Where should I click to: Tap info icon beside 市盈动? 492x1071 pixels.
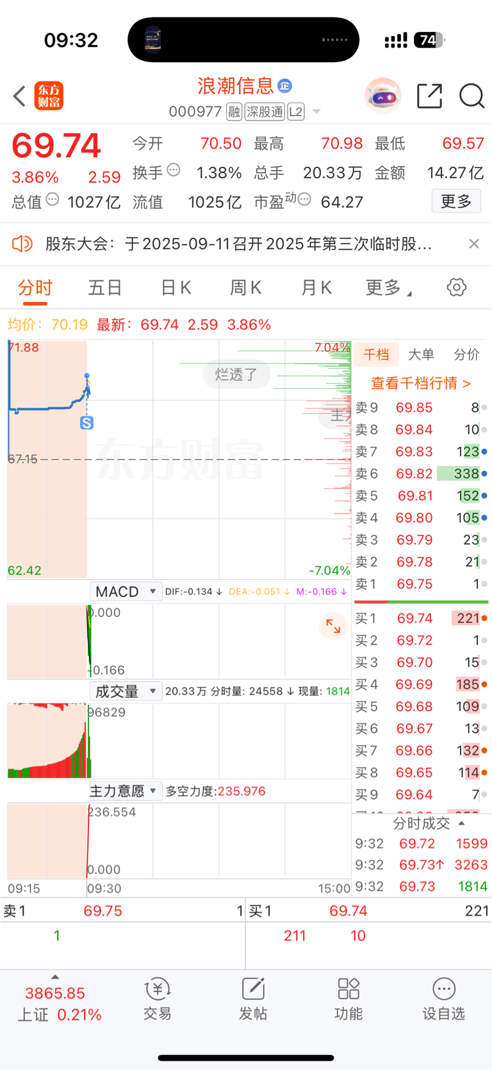(x=304, y=199)
